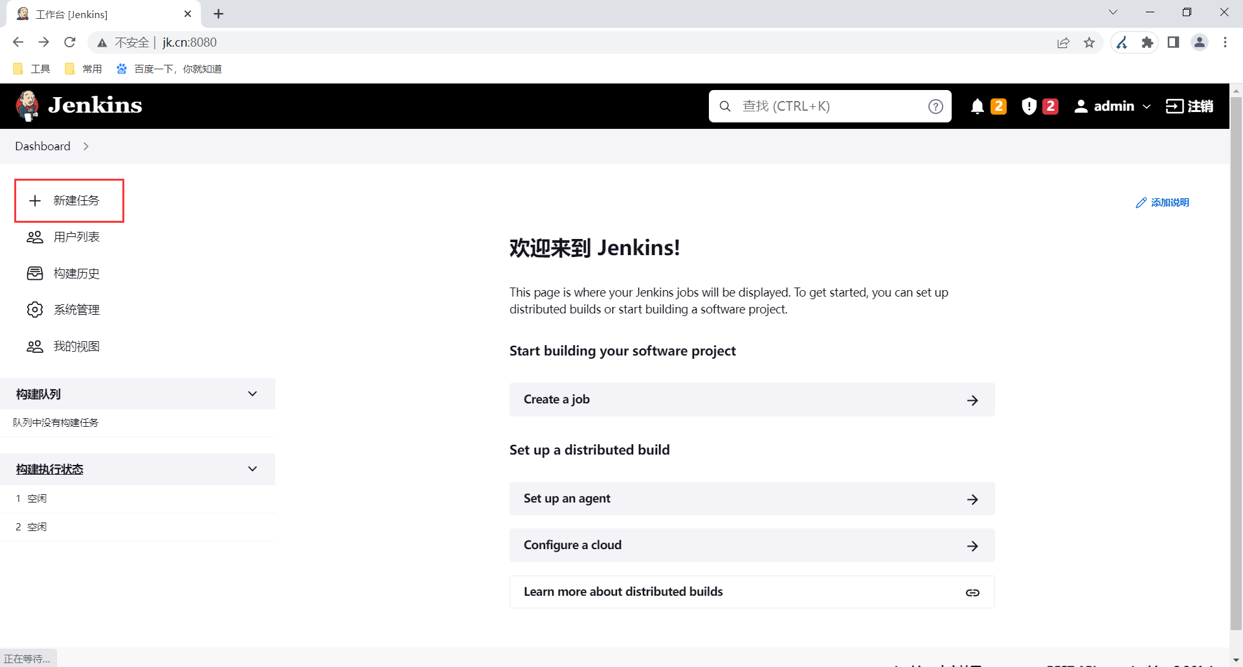Click the orange notification count badge
This screenshot has height=667, width=1243.
pyautogui.click(x=999, y=106)
